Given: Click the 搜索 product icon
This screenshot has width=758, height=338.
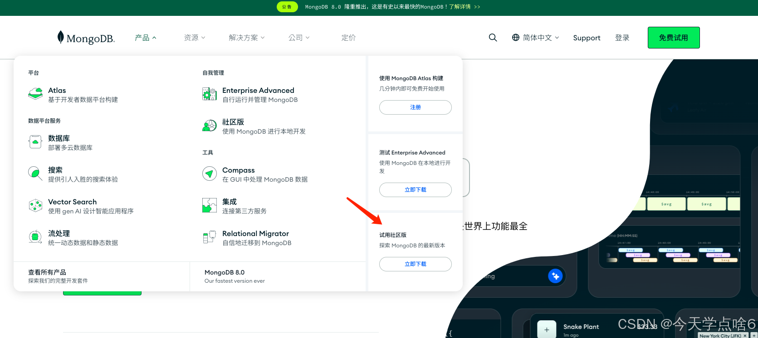Looking at the screenshot, I should (35, 173).
